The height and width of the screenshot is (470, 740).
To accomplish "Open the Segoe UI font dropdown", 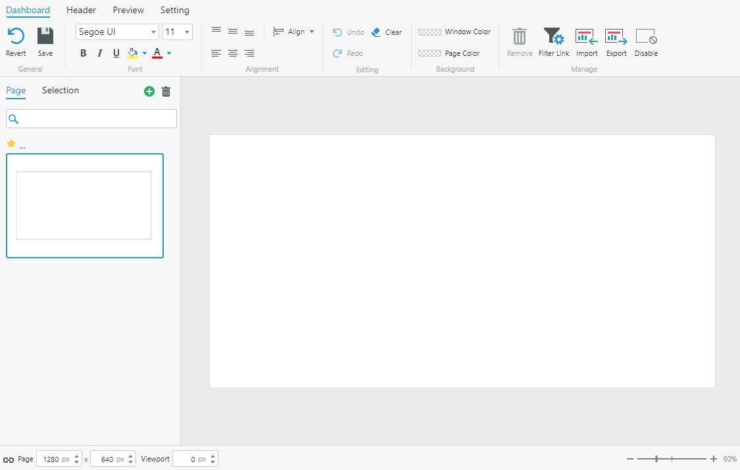I will click(x=117, y=32).
